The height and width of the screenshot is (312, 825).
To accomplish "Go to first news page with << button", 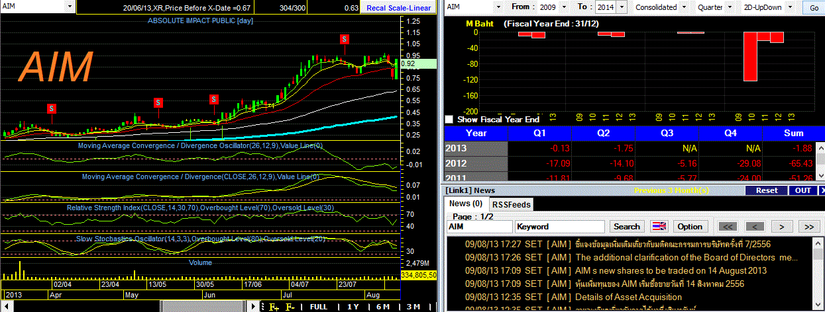I will pos(727,226).
